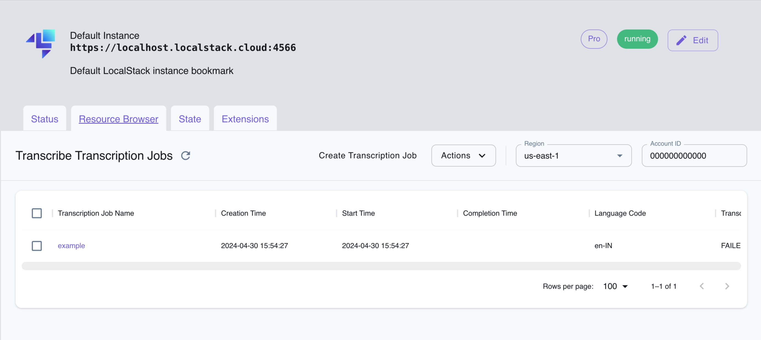This screenshot has width=761, height=340.
Task: Open the Actions dropdown
Action: point(463,155)
